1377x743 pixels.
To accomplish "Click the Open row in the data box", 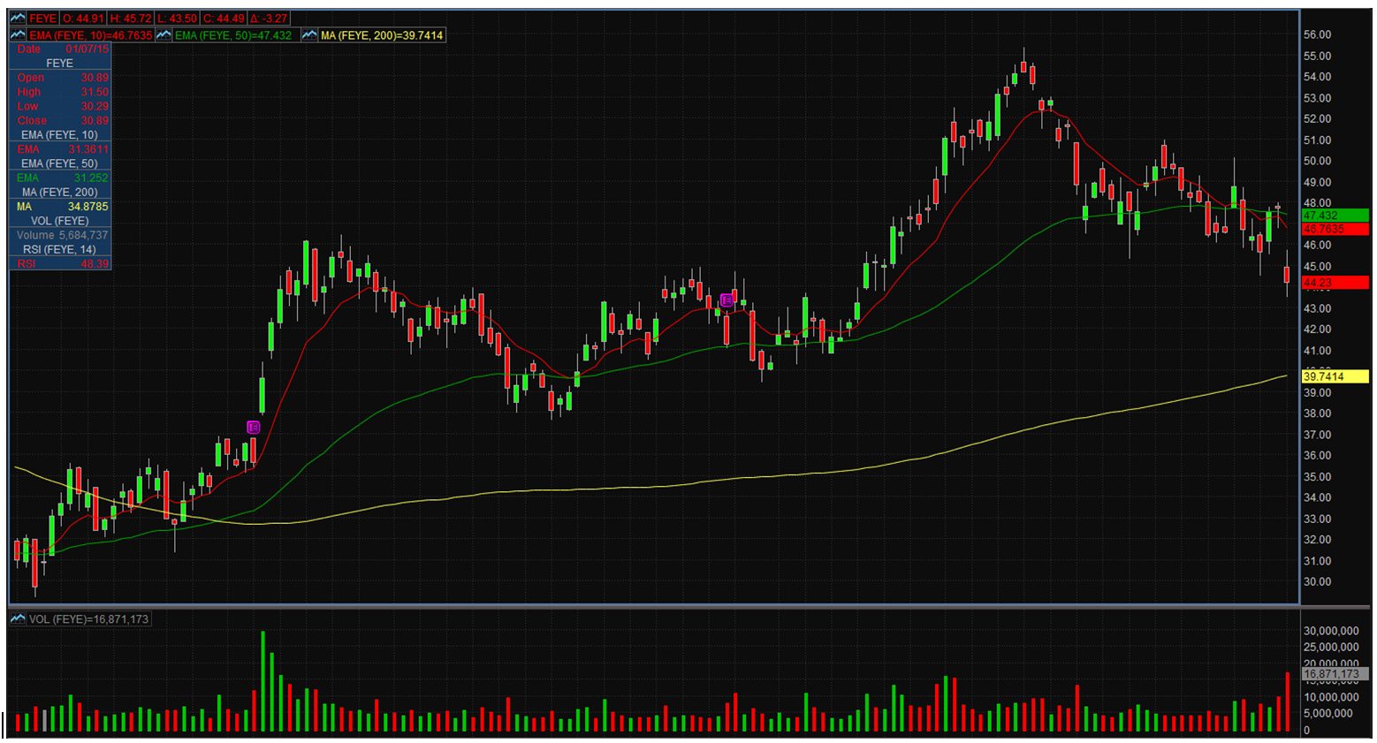I will pos(60,78).
